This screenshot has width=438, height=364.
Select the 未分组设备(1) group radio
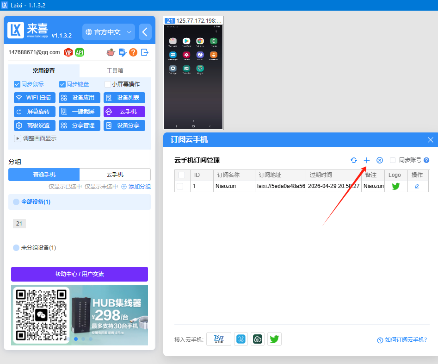(x=16, y=248)
